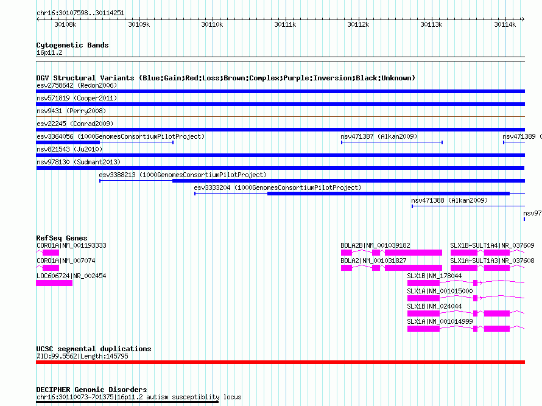Select the nsv571819 (Cooper2011) variant label

(77, 98)
